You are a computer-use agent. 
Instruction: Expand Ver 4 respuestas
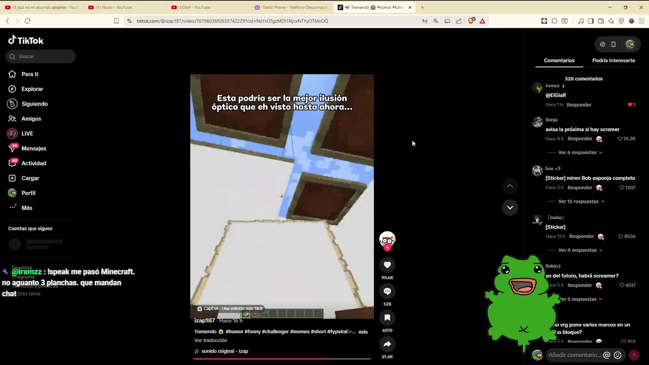pos(580,250)
